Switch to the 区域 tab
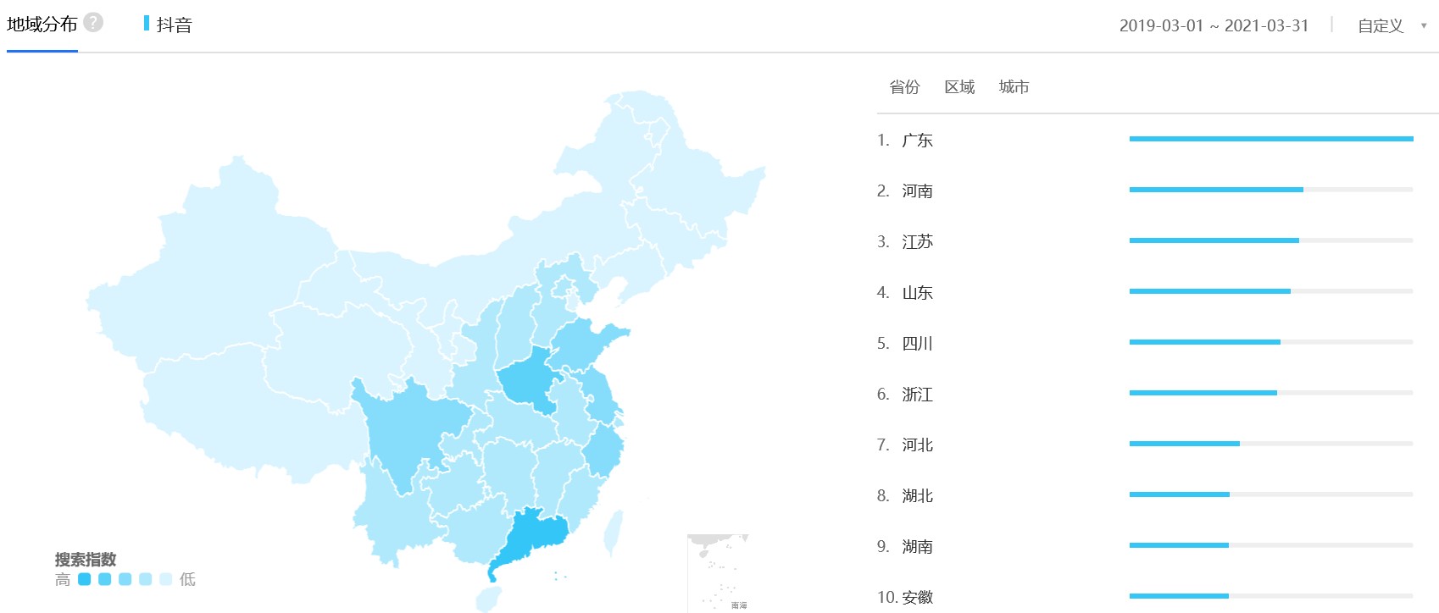Screen dimensions: 1439x613 tap(959, 87)
